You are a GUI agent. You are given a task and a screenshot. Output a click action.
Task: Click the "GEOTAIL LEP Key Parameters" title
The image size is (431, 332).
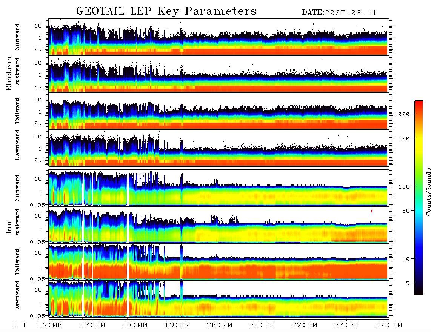tap(166, 11)
